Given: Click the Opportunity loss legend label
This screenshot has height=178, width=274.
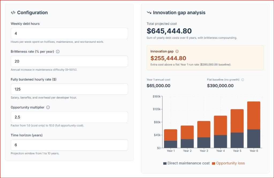Looking at the screenshot, I should (x=230, y=163).
